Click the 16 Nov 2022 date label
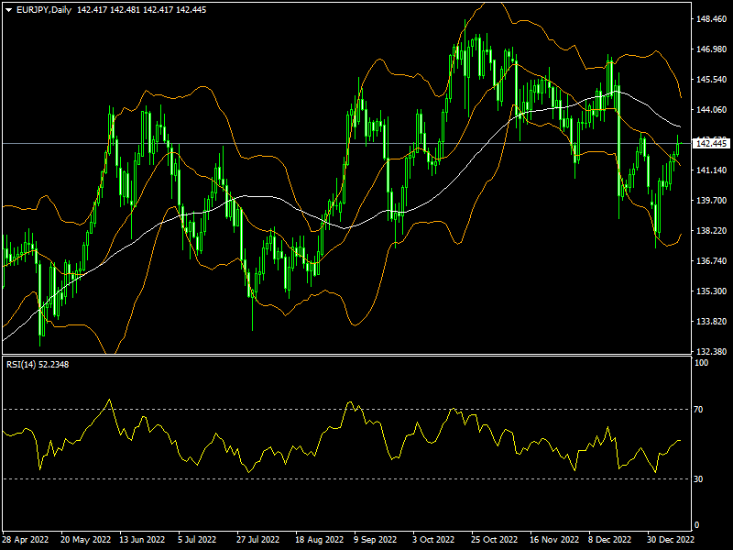This screenshot has height=550, width=733. pos(554,540)
